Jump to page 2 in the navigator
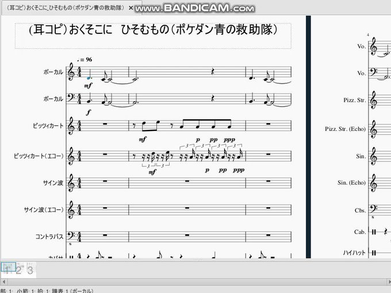This screenshot has height=293, width=391. (19, 270)
